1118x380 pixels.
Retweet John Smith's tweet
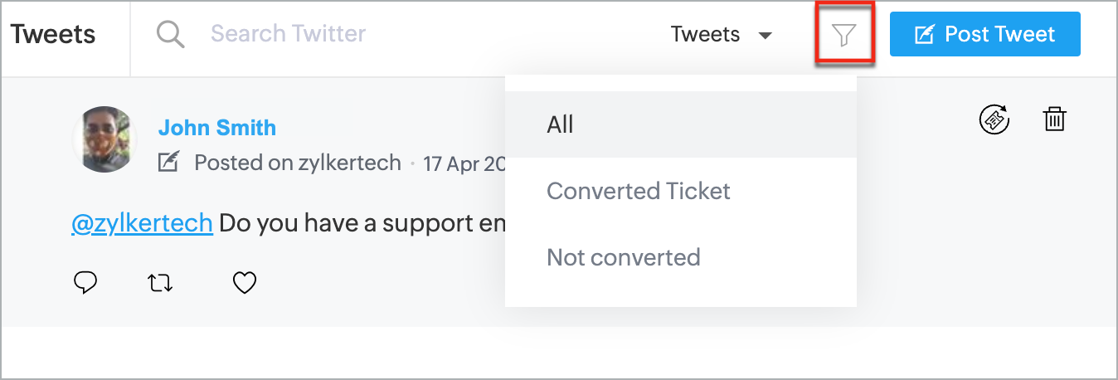160,283
